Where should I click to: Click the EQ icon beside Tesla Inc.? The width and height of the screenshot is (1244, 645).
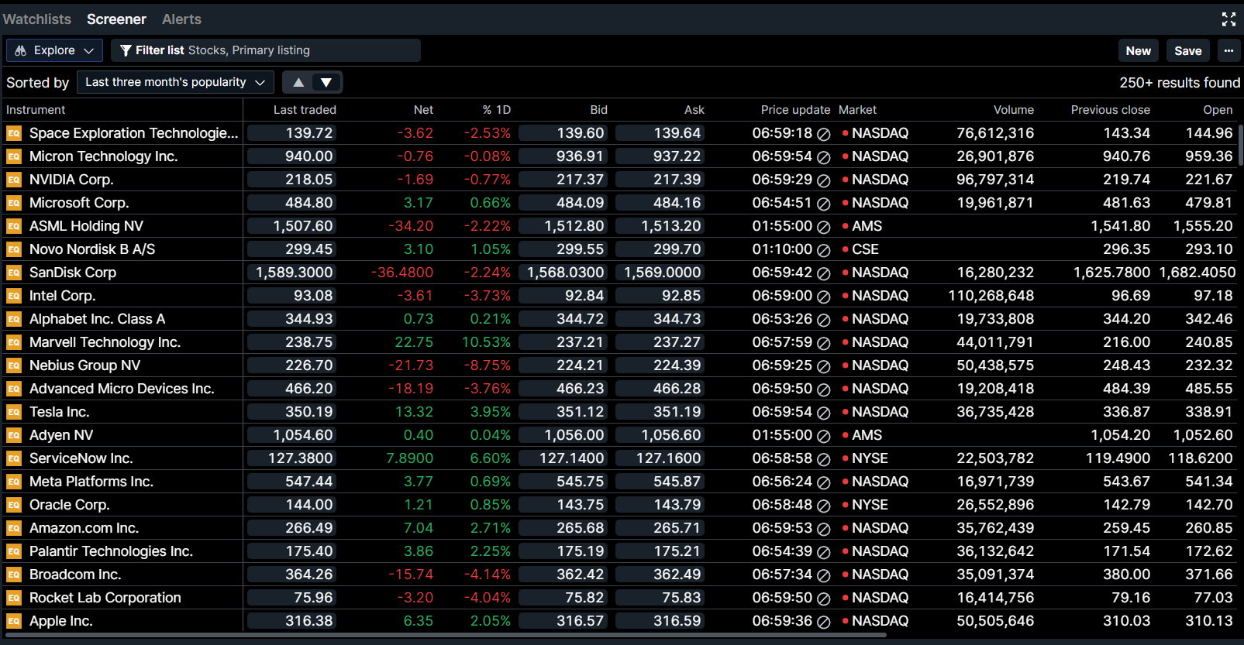[x=14, y=412]
